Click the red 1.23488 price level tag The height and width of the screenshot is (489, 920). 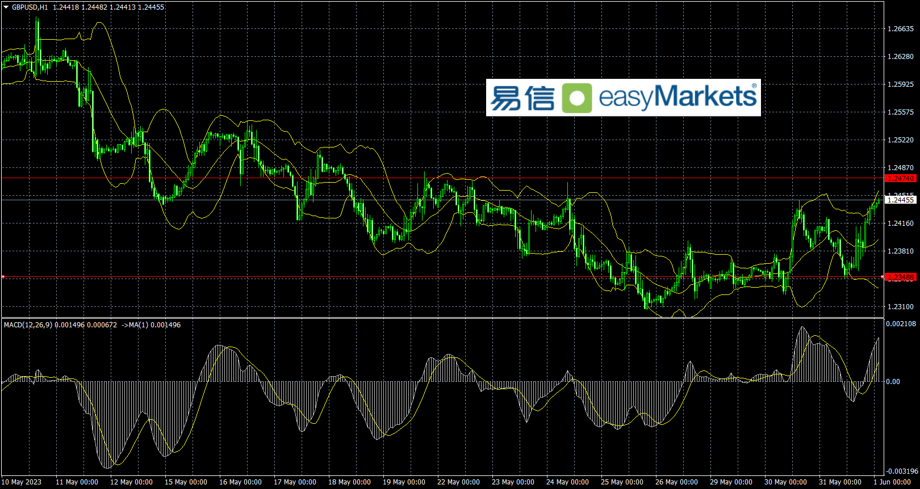click(x=901, y=277)
